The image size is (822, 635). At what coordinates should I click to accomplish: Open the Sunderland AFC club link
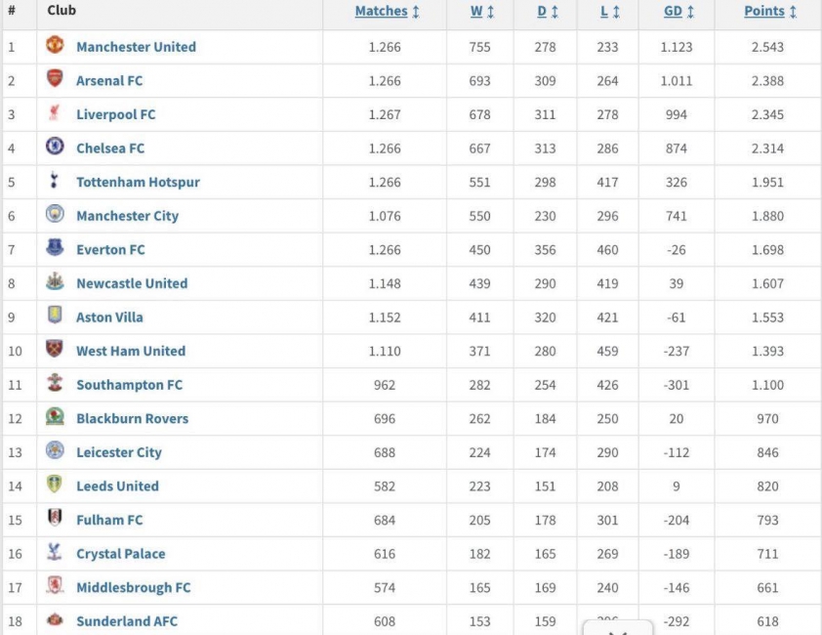point(127,621)
